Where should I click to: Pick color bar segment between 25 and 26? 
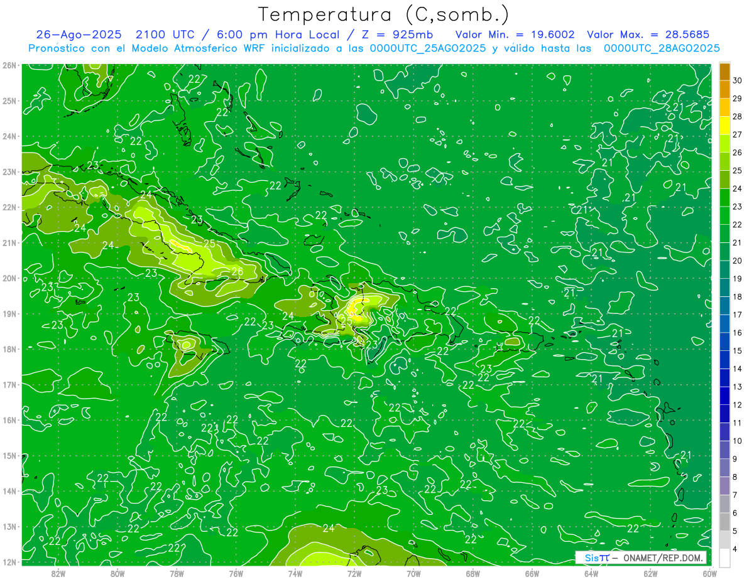point(724,162)
